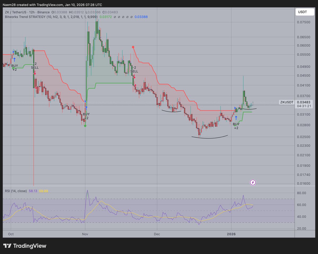
Task: Click the 2026 label on time axis
Action: click(x=231, y=234)
